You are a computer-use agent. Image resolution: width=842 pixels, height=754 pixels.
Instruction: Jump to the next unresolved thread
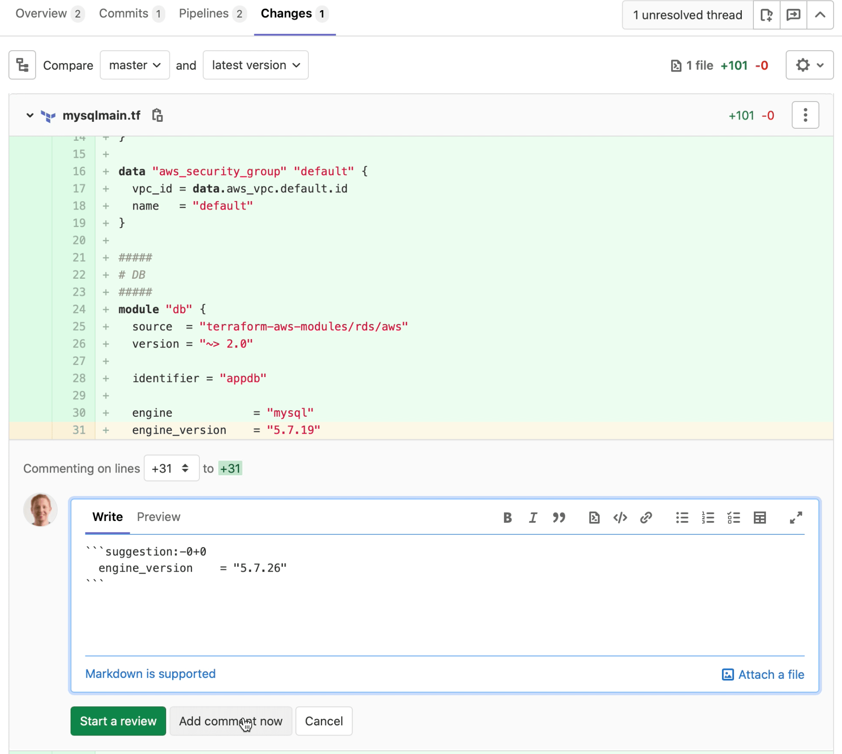pyautogui.click(x=794, y=15)
